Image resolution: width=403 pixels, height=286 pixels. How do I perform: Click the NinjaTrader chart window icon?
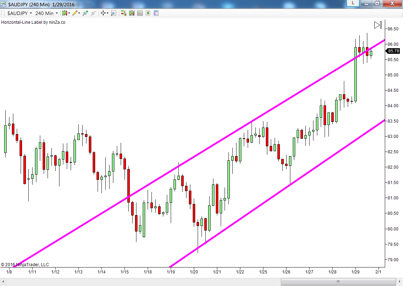tap(3, 4)
